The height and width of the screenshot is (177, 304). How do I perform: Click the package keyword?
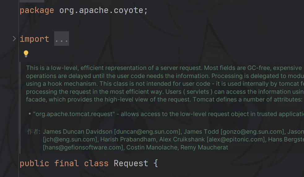[37, 10]
